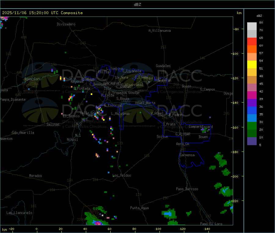Click the 'Guadales' location label

coord(163,66)
